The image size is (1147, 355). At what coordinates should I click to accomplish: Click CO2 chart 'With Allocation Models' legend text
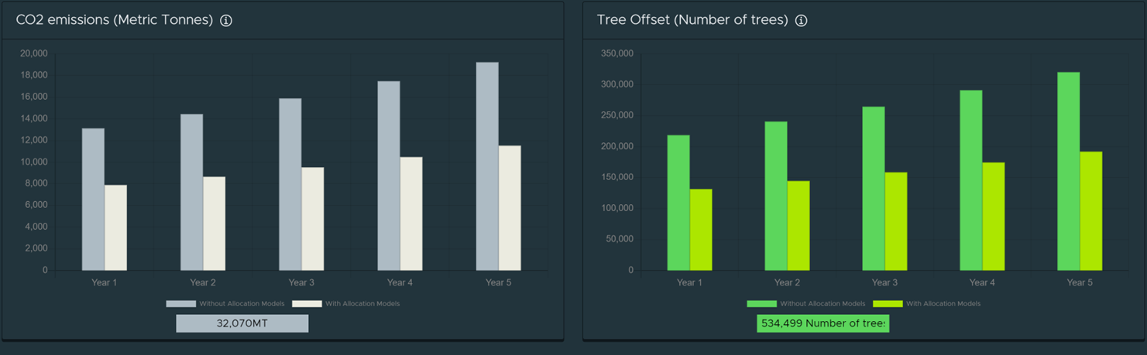coord(362,304)
